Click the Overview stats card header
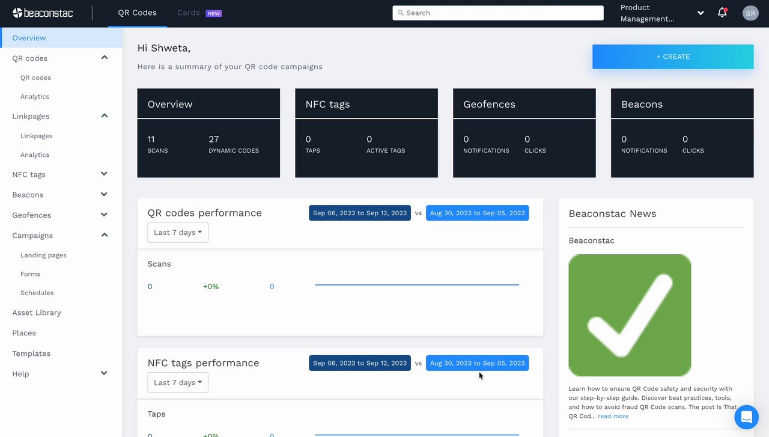Screen dimensions: 769x437 point(208,103)
